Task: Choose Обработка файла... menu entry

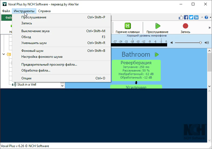Action: click(x=36, y=70)
